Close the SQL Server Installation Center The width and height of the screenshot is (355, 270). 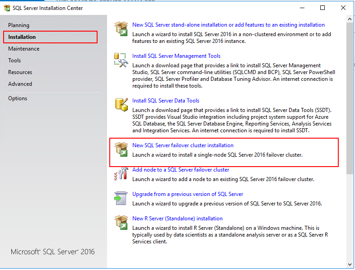(x=343, y=8)
